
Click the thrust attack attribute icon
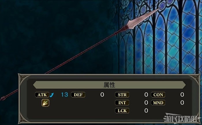point(45,103)
